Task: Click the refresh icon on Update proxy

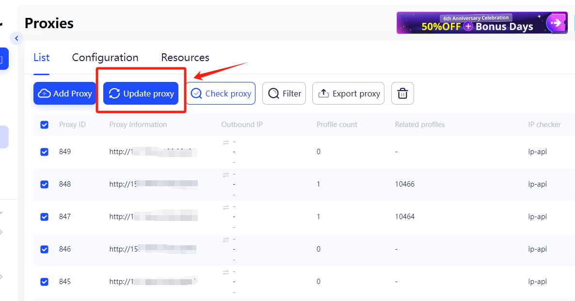Action: (x=115, y=93)
